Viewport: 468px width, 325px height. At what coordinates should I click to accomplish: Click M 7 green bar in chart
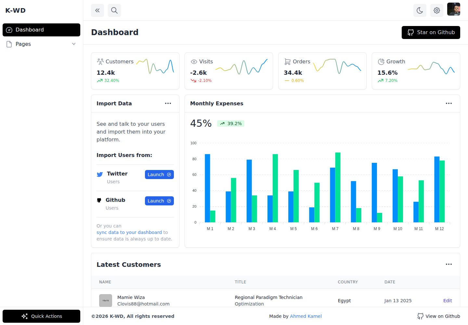(x=338, y=188)
